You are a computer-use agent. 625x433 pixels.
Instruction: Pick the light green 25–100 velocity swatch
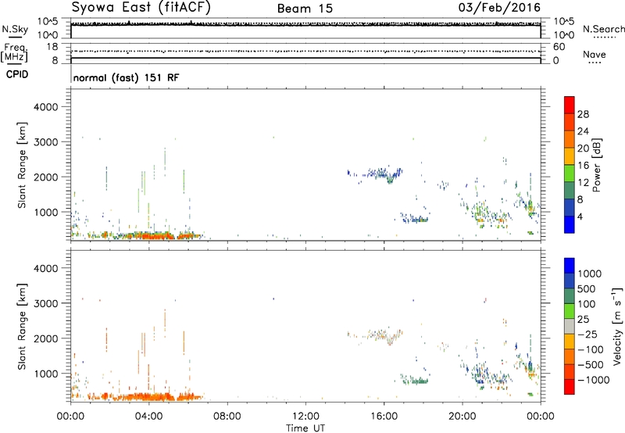pos(570,311)
